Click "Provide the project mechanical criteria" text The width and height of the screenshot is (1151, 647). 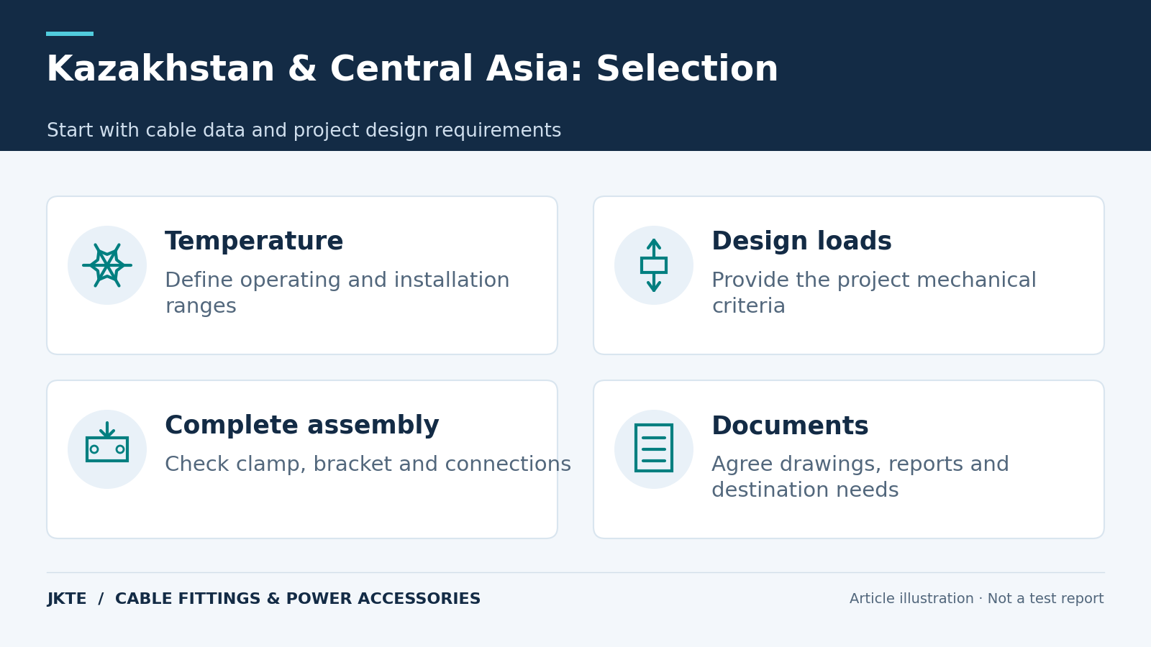pos(874,293)
